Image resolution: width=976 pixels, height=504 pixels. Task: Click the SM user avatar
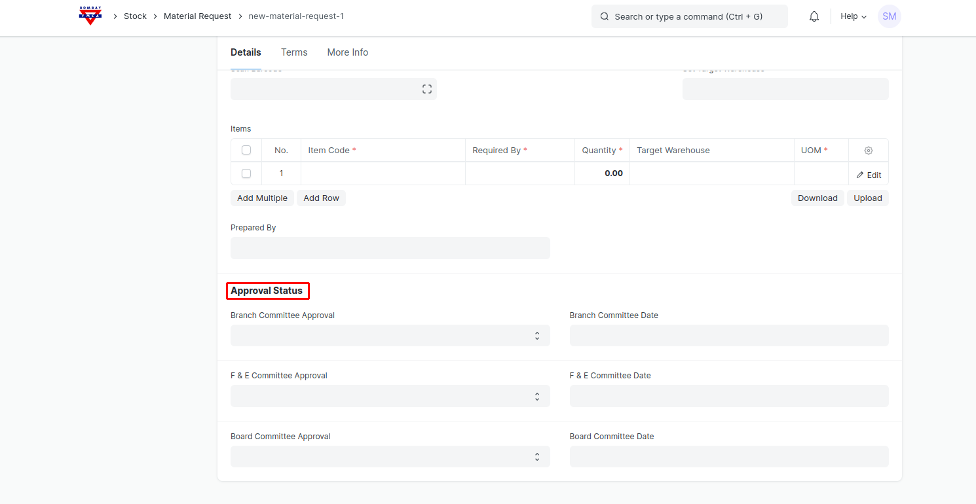889,16
